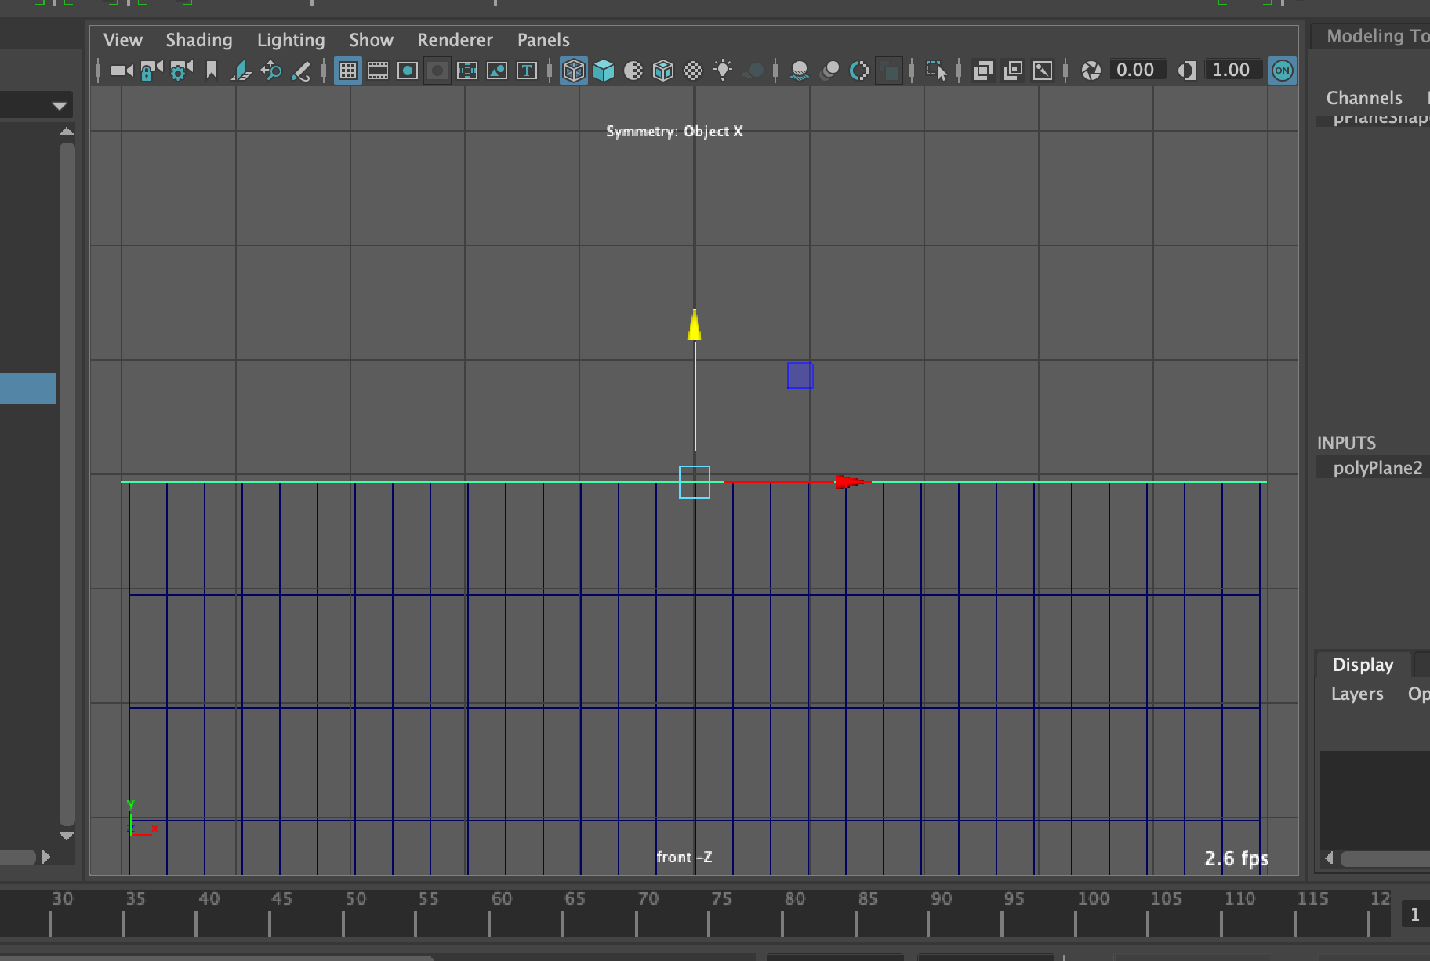
Task: Toggle Textured checker sphere icon
Action: (693, 71)
